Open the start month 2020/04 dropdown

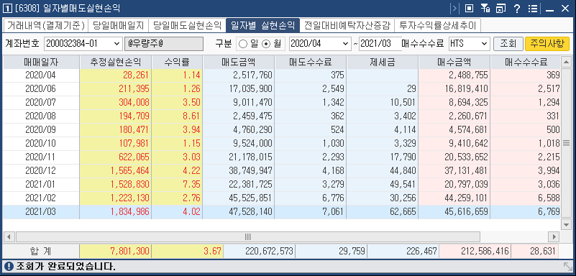345,44
